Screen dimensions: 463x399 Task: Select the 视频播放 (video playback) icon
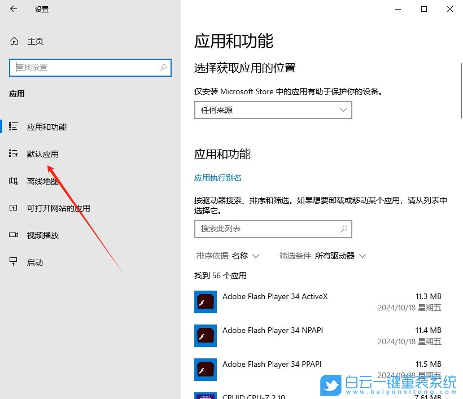13,235
